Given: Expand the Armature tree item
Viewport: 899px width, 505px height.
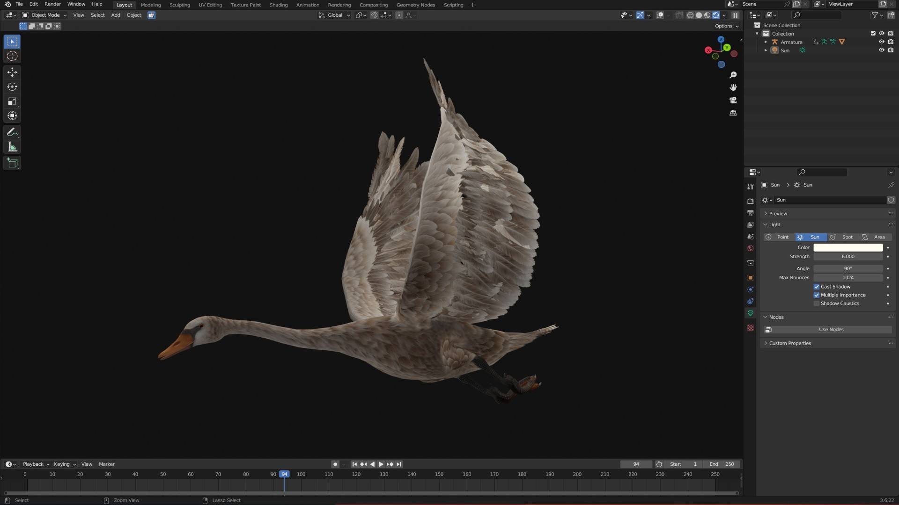Looking at the screenshot, I should (x=766, y=42).
